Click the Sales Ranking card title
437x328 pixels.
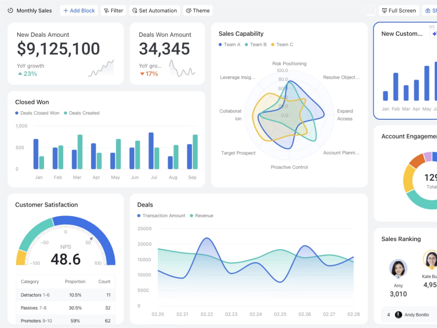click(x=401, y=239)
